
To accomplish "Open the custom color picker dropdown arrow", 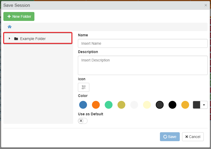I will click(204, 105).
